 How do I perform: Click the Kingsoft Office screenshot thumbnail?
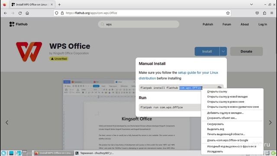127,115
